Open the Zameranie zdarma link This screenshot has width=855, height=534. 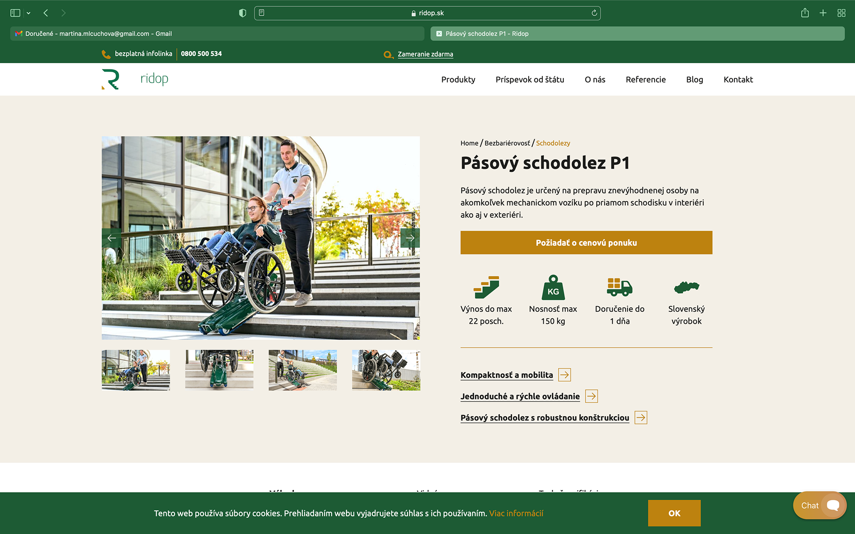click(425, 54)
